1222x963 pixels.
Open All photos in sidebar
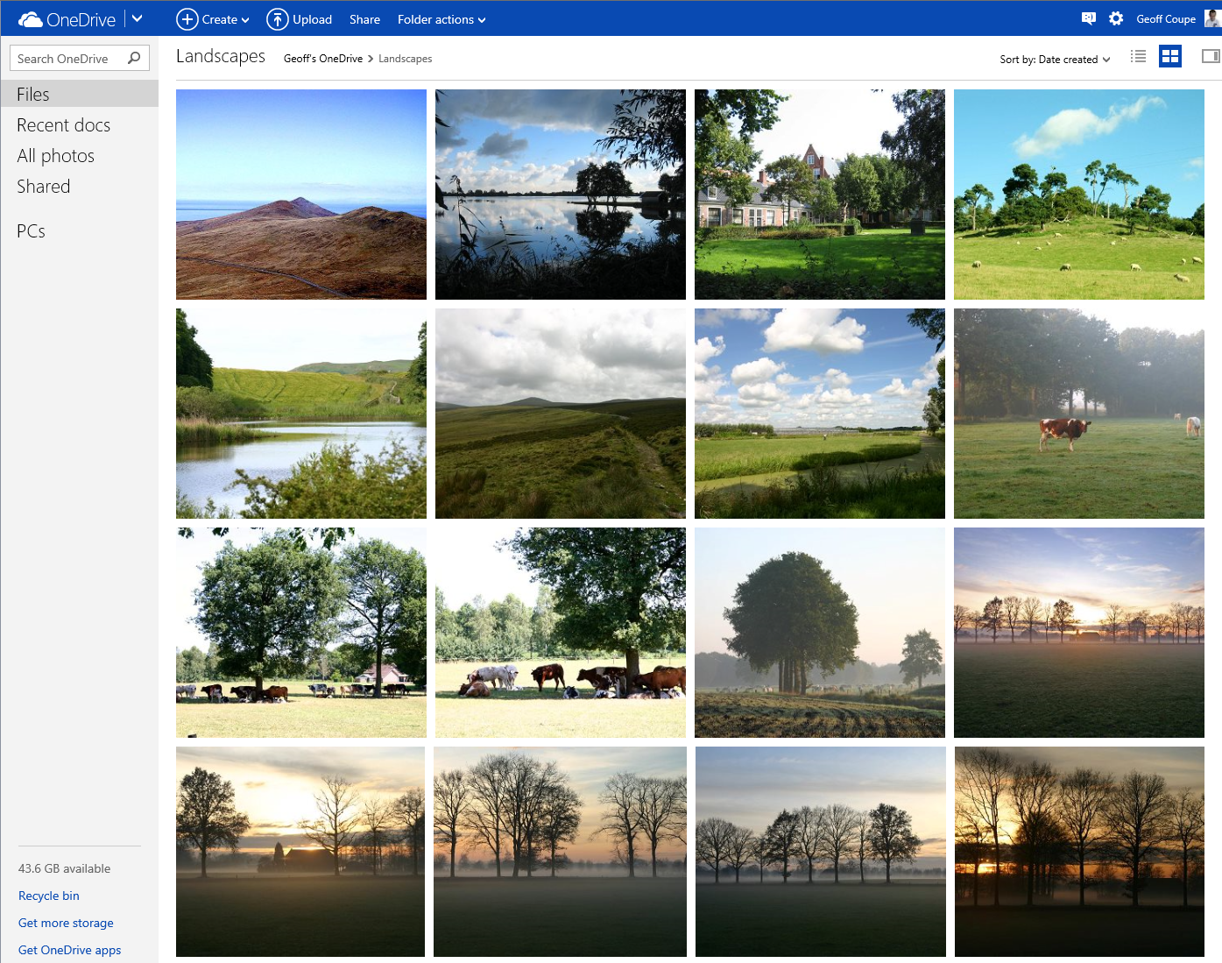click(x=55, y=156)
